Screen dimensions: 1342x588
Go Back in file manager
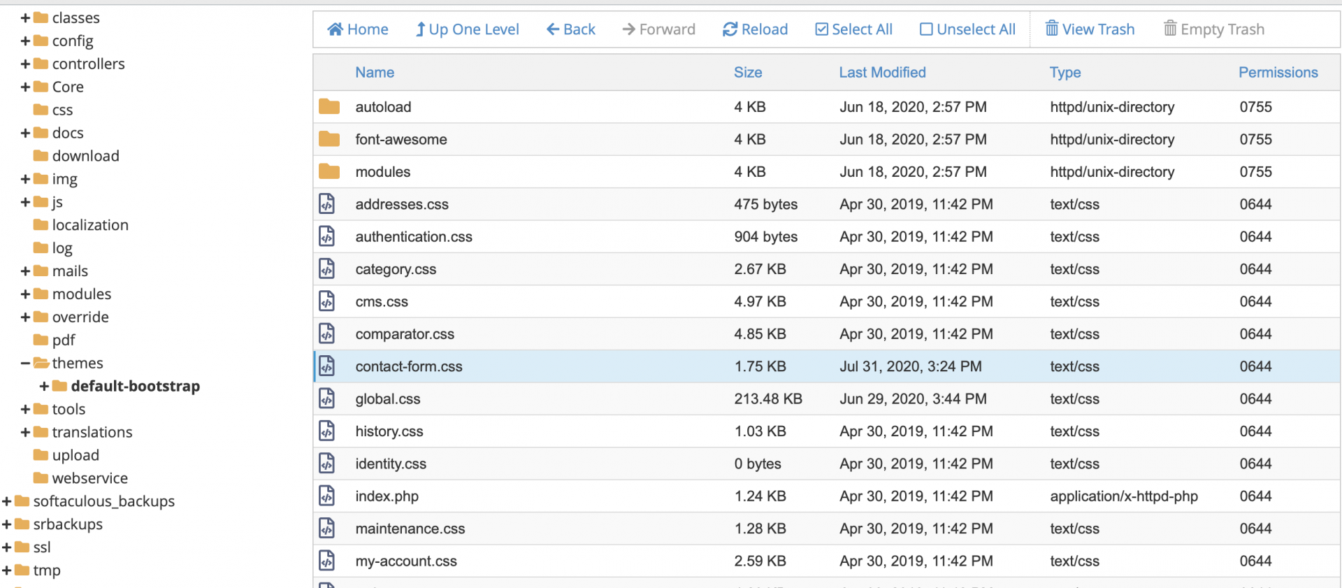571,29
